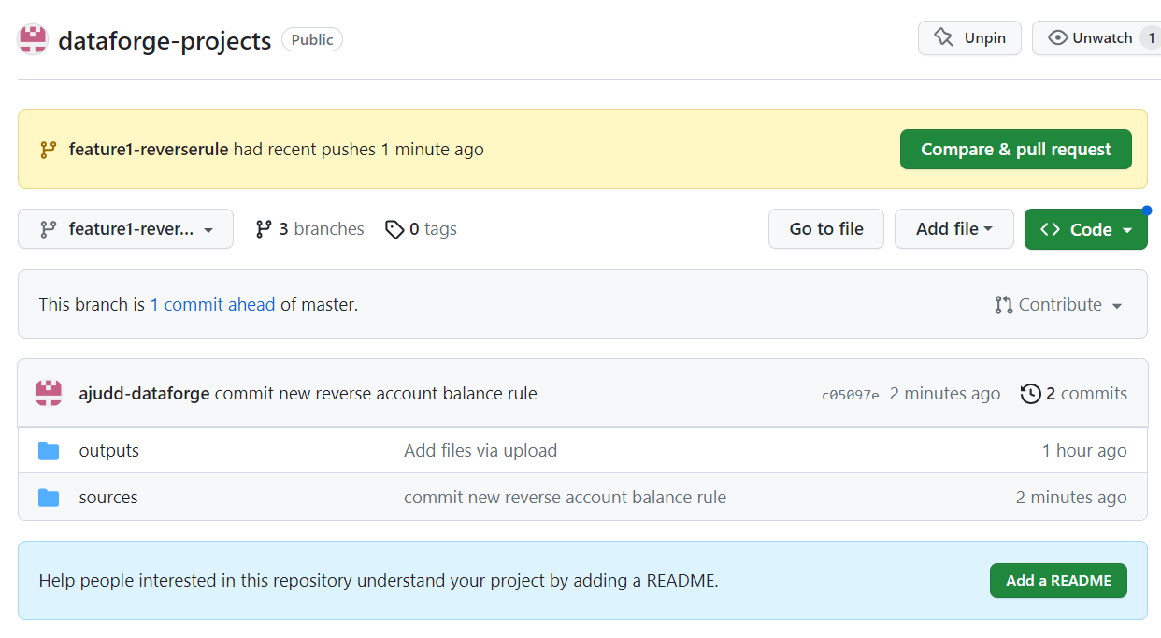
Task: Click the Compare & pull request button
Action: coord(1016,150)
